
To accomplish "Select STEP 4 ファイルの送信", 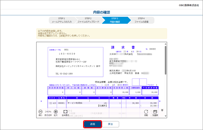I will coord(142,20).
